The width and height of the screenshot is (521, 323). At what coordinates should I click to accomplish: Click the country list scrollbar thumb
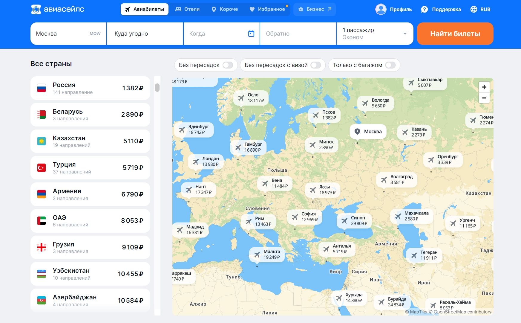point(157,88)
